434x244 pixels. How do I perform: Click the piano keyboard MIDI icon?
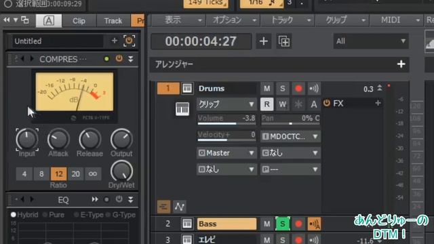pos(182,108)
